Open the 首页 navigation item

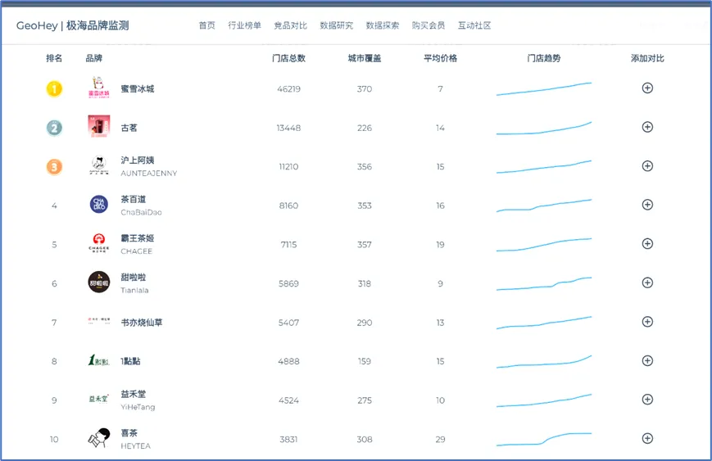(x=207, y=25)
